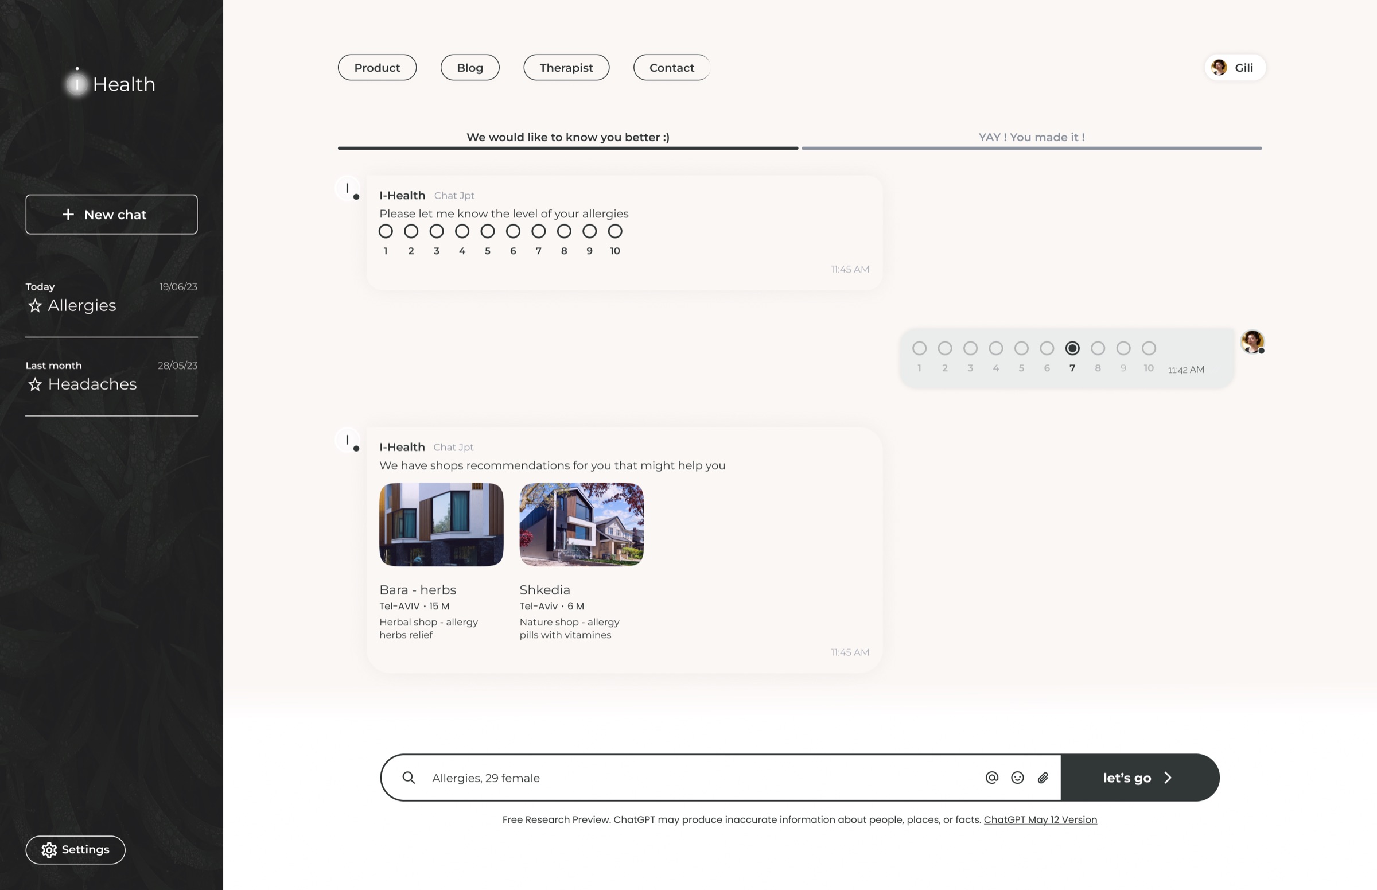Star the Allergies chat entry
Screen dimensions: 1377x890
[x=35, y=305]
